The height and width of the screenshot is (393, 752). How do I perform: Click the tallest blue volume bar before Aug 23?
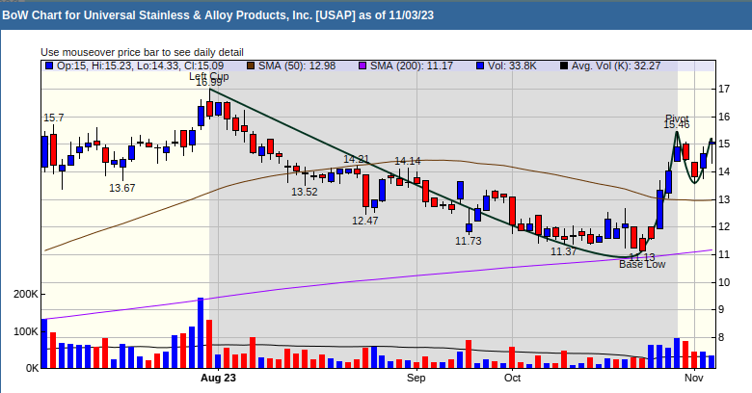(x=201, y=333)
